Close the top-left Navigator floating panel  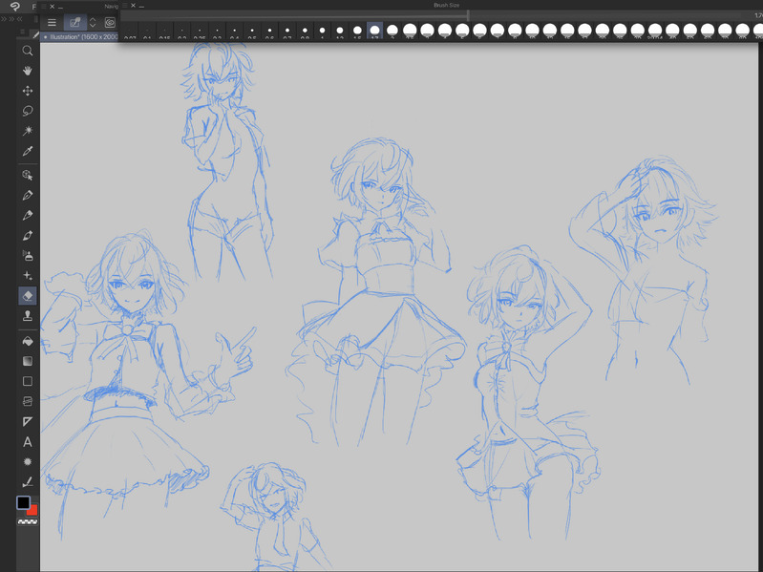52,7
